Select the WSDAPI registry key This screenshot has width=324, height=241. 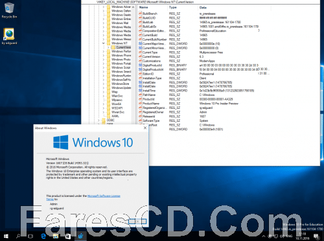tap(117, 108)
